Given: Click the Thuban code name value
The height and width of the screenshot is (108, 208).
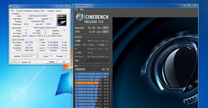Looking at the screenshot, I should (30, 19).
